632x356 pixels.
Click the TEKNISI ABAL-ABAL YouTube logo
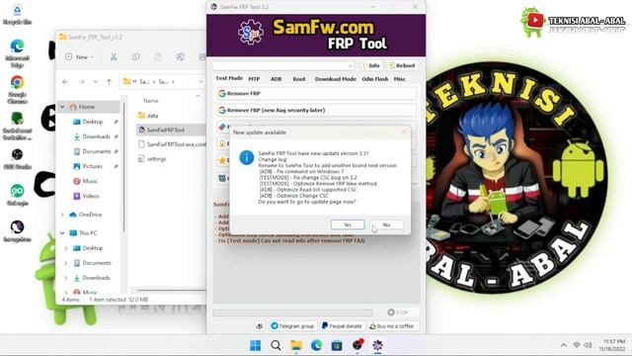pyautogui.click(x=535, y=21)
